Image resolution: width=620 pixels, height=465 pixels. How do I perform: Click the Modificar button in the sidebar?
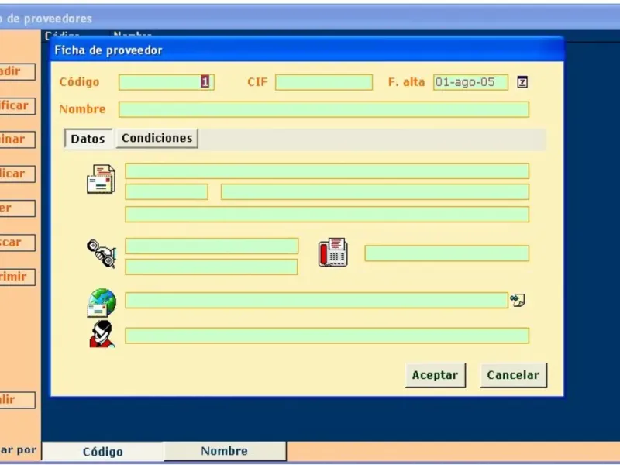click(x=17, y=106)
